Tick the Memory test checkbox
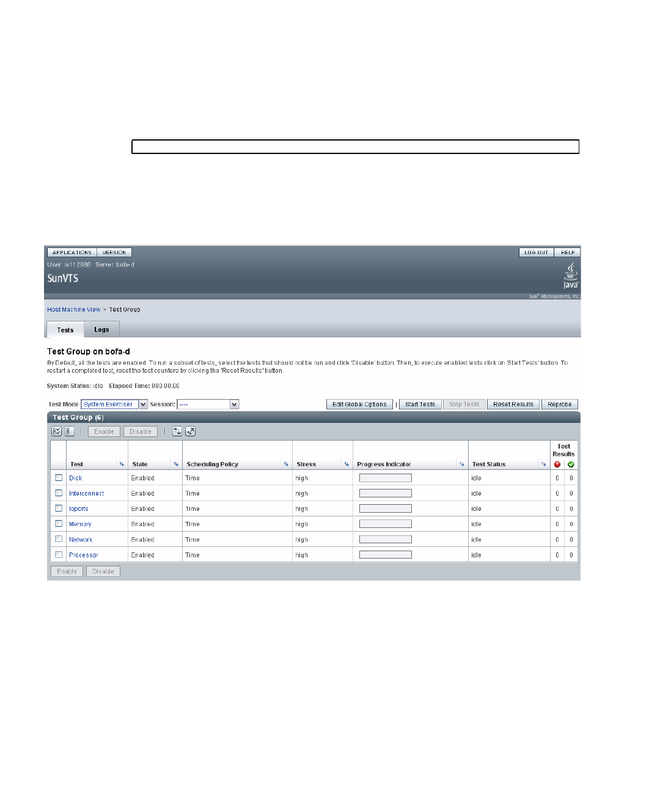This screenshot has height=792, width=660. coord(59,524)
